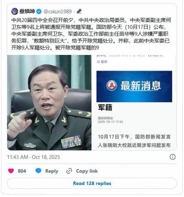This screenshot has height=197, width=184.
Task: Click the 804 likes count
Action: pyautogui.click(x=22, y=171)
